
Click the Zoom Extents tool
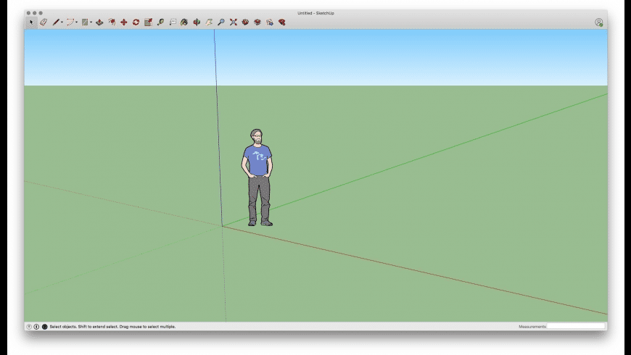click(234, 22)
